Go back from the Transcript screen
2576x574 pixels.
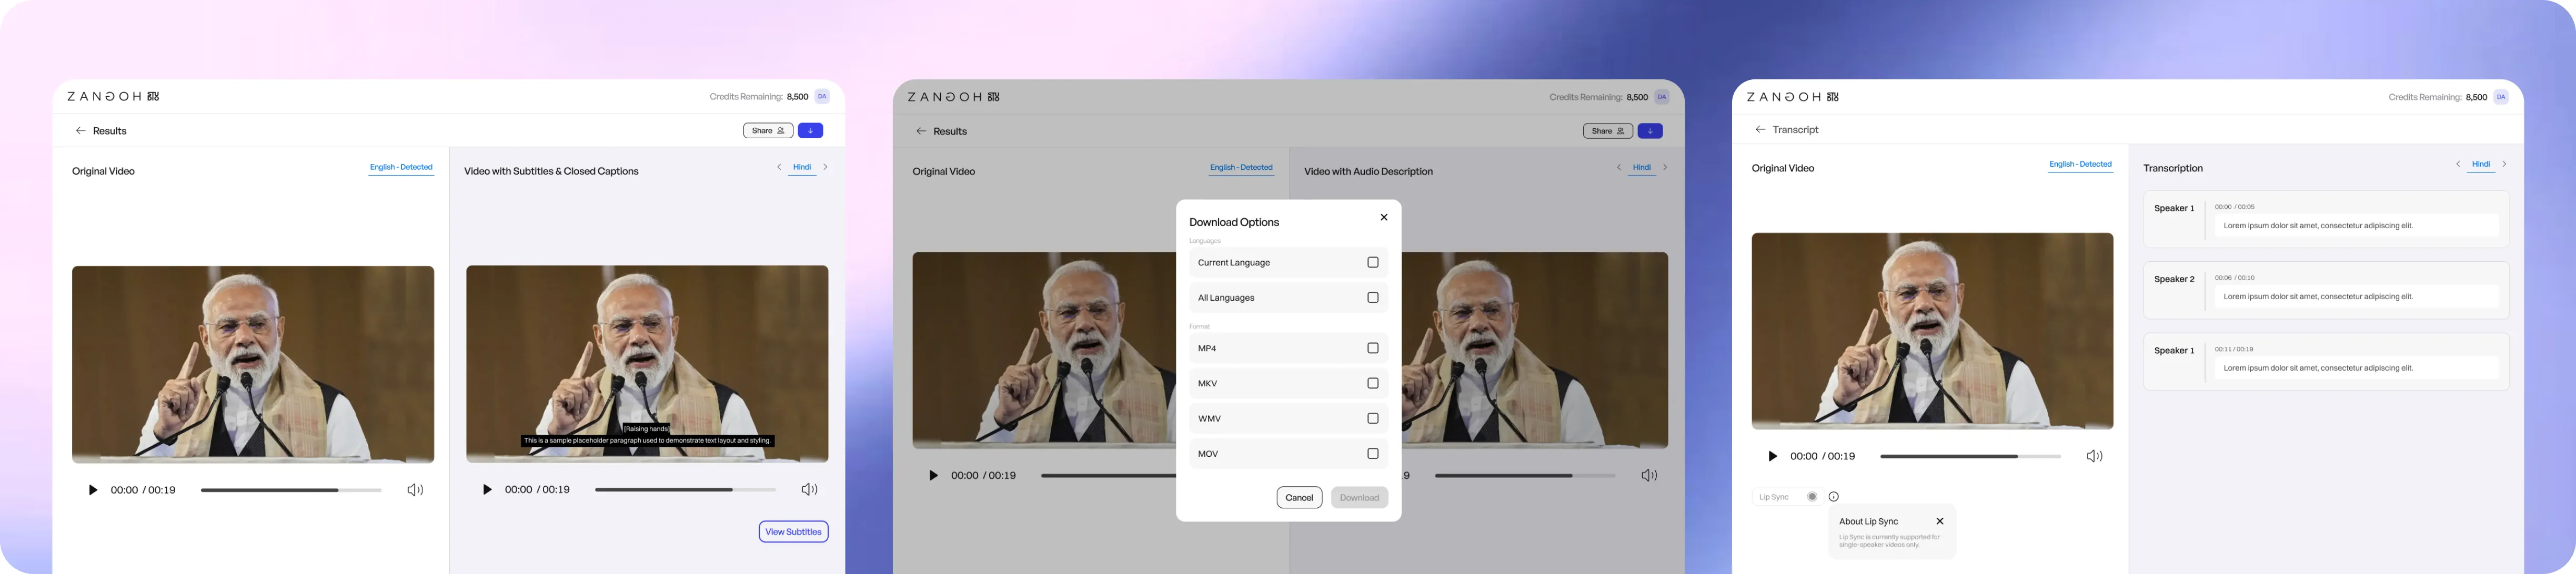(1761, 130)
